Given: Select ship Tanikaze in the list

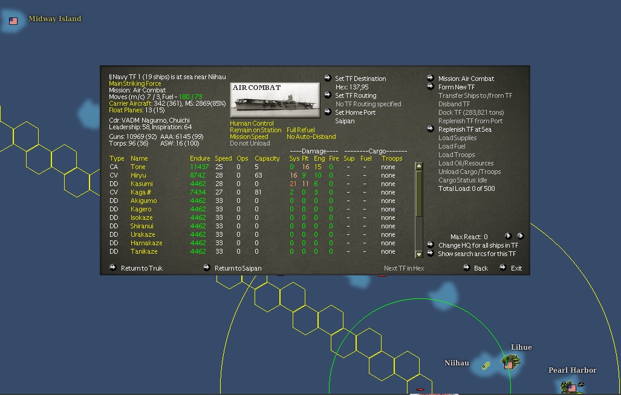Looking at the screenshot, I should point(144,251).
